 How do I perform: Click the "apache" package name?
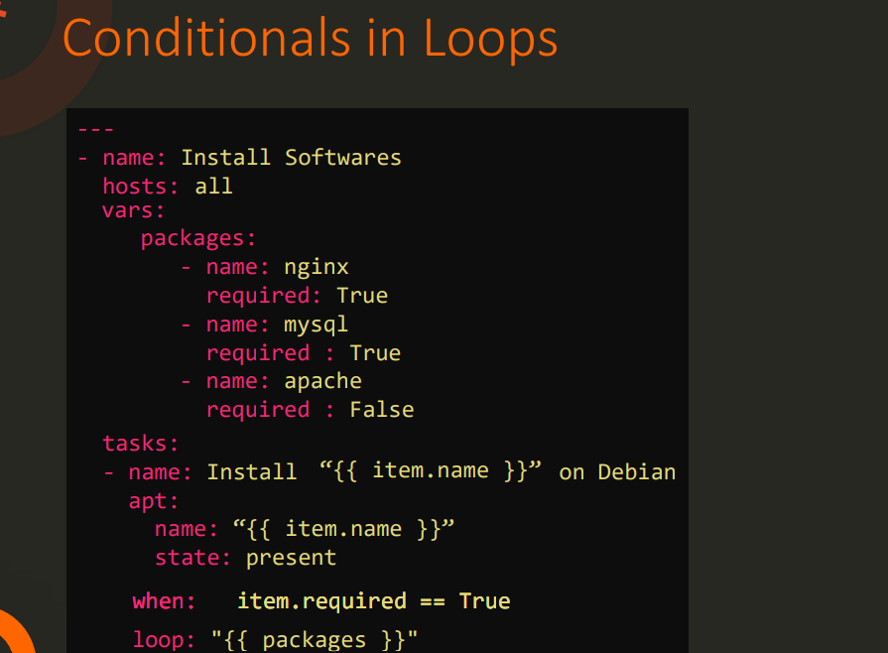pos(322,381)
